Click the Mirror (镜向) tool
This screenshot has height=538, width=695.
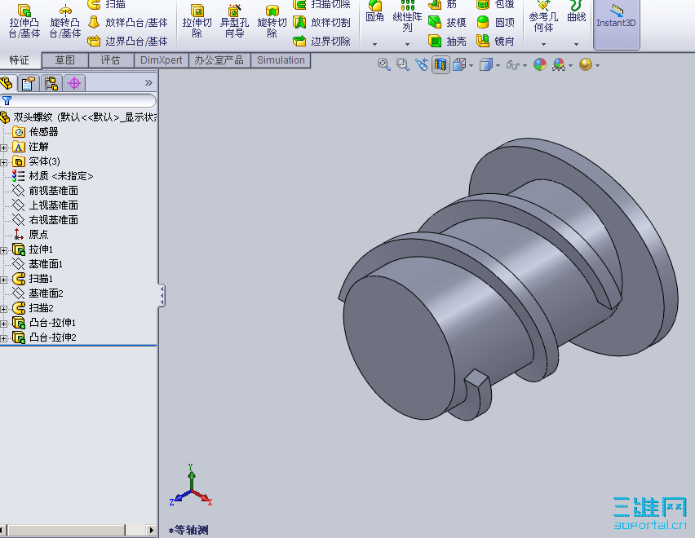coord(495,42)
